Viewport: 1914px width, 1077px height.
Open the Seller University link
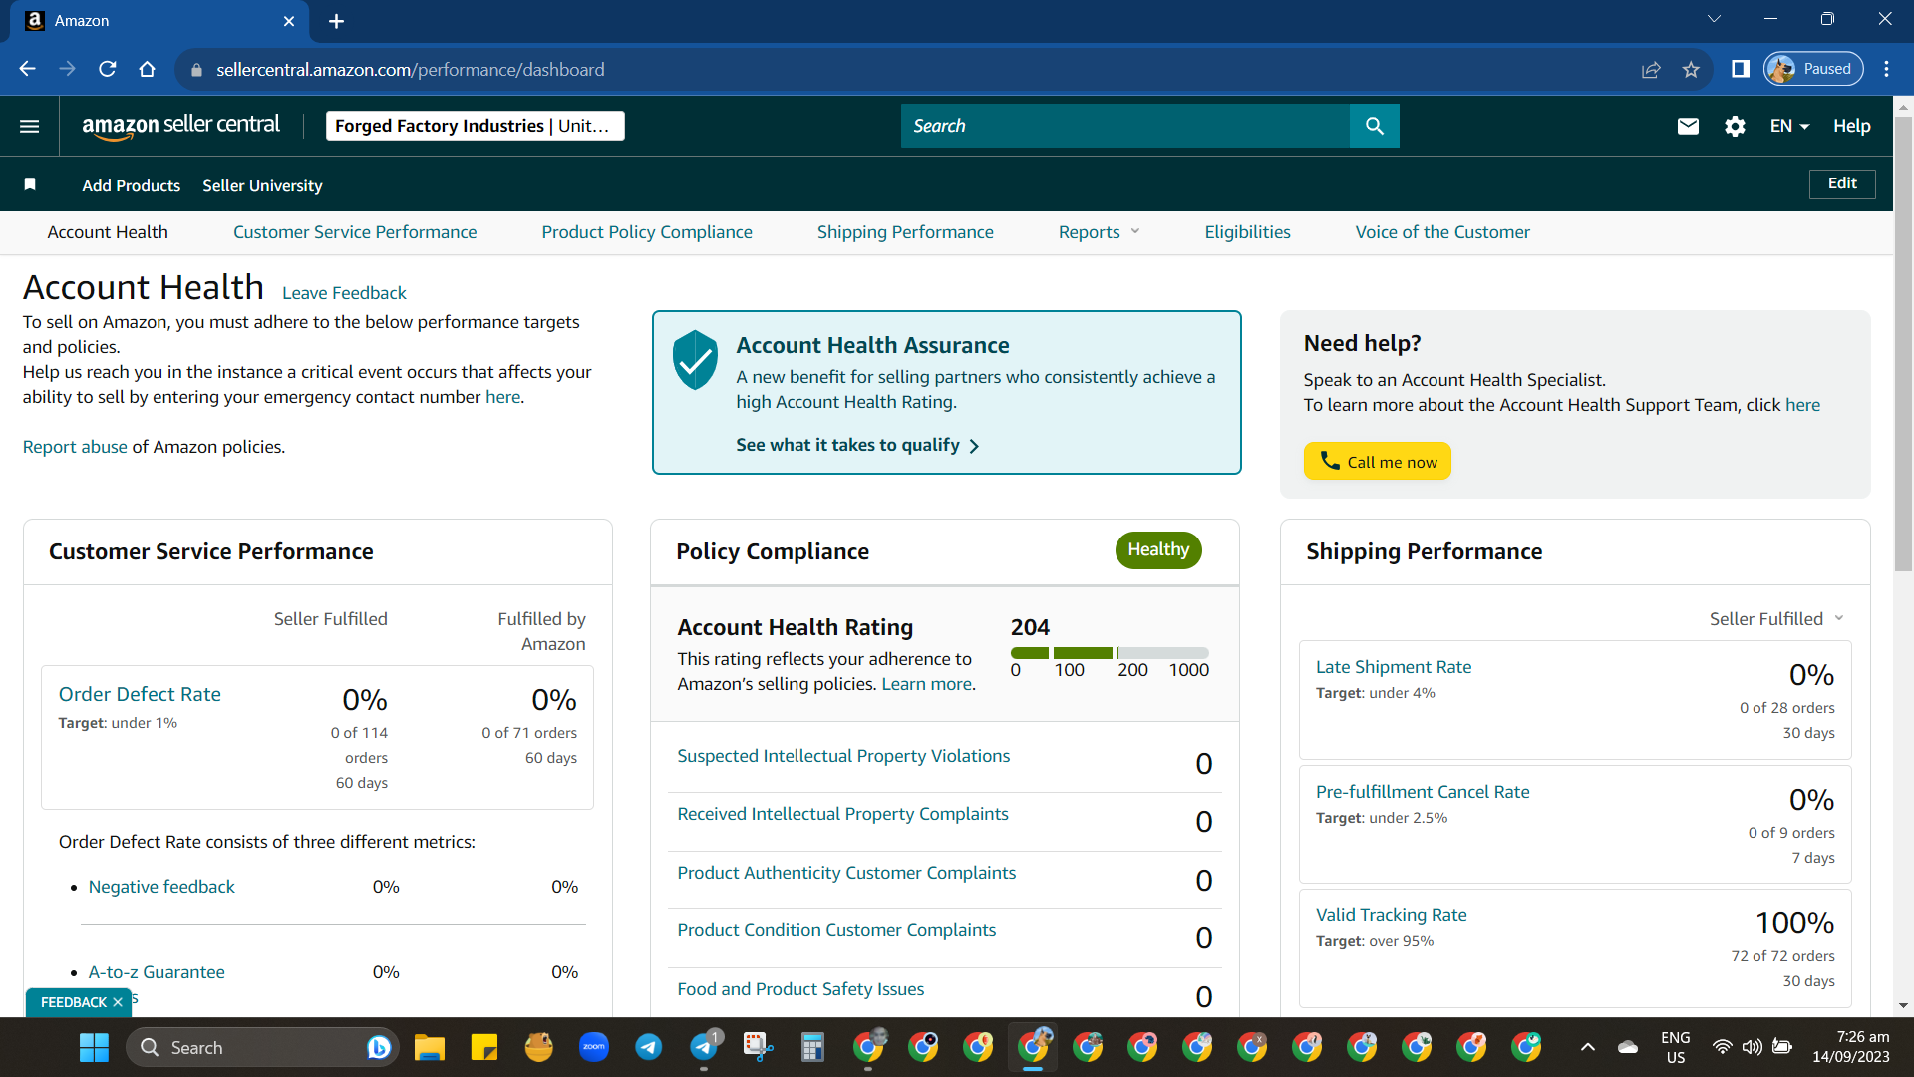click(x=262, y=185)
